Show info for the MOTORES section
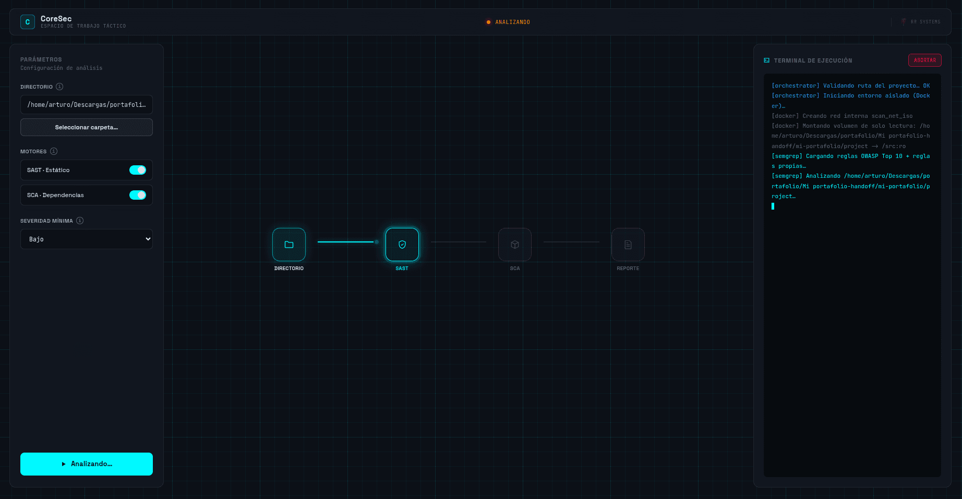The height and width of the screenshot is (499, 962). point(54,151)
